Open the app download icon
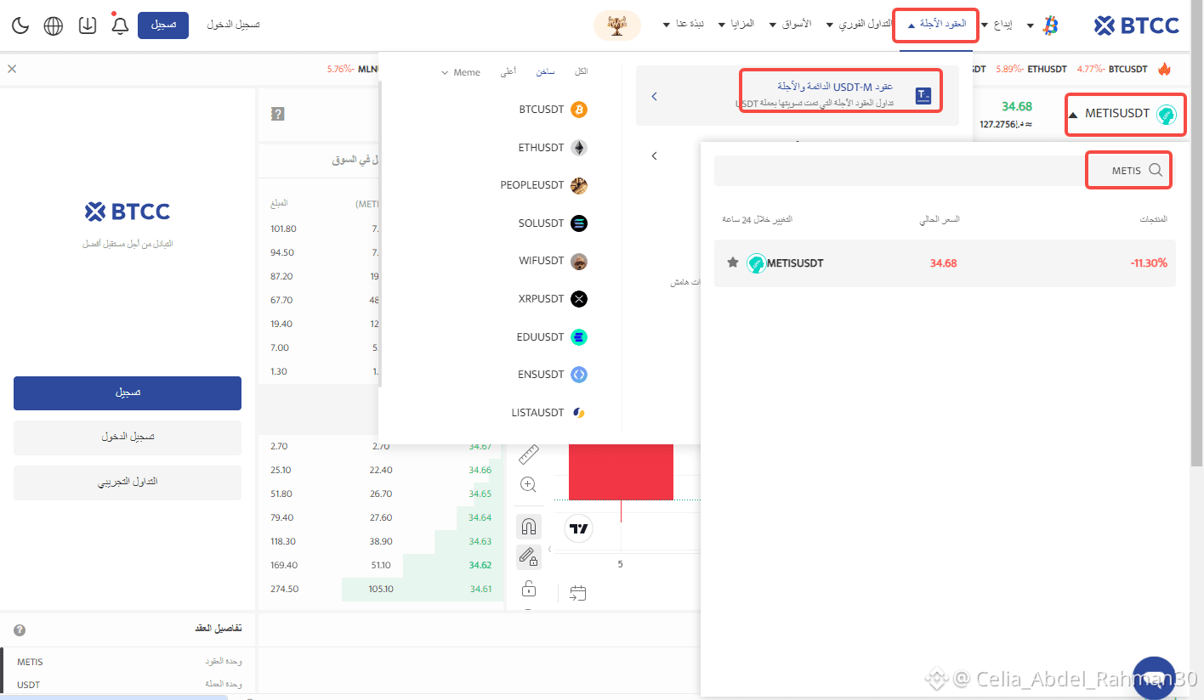 pos(88,25)
